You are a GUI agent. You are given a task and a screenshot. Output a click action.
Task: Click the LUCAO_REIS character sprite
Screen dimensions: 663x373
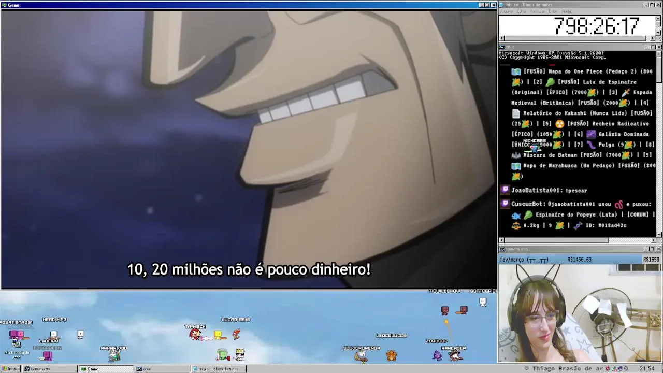tap(236, 334)
